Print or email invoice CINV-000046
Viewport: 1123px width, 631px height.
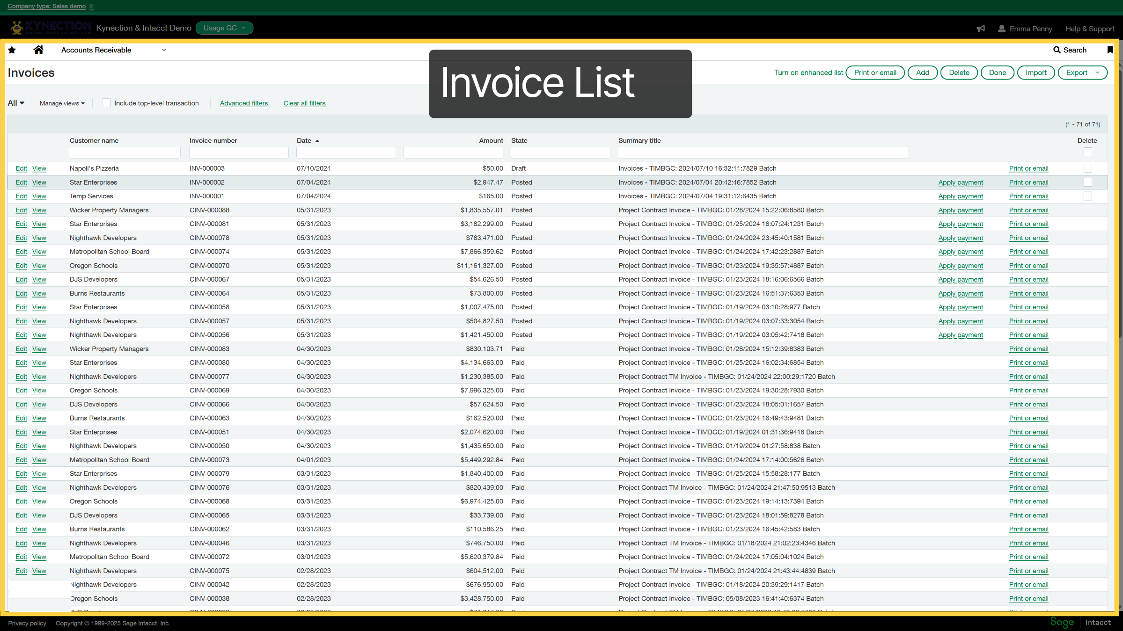[1028, 544]
